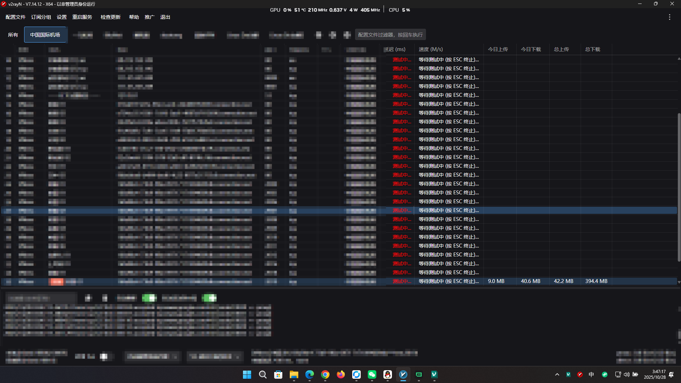
Task: Open Google Chrome from the taskbar
Action: pyautogui.click(x=325, y=374)
